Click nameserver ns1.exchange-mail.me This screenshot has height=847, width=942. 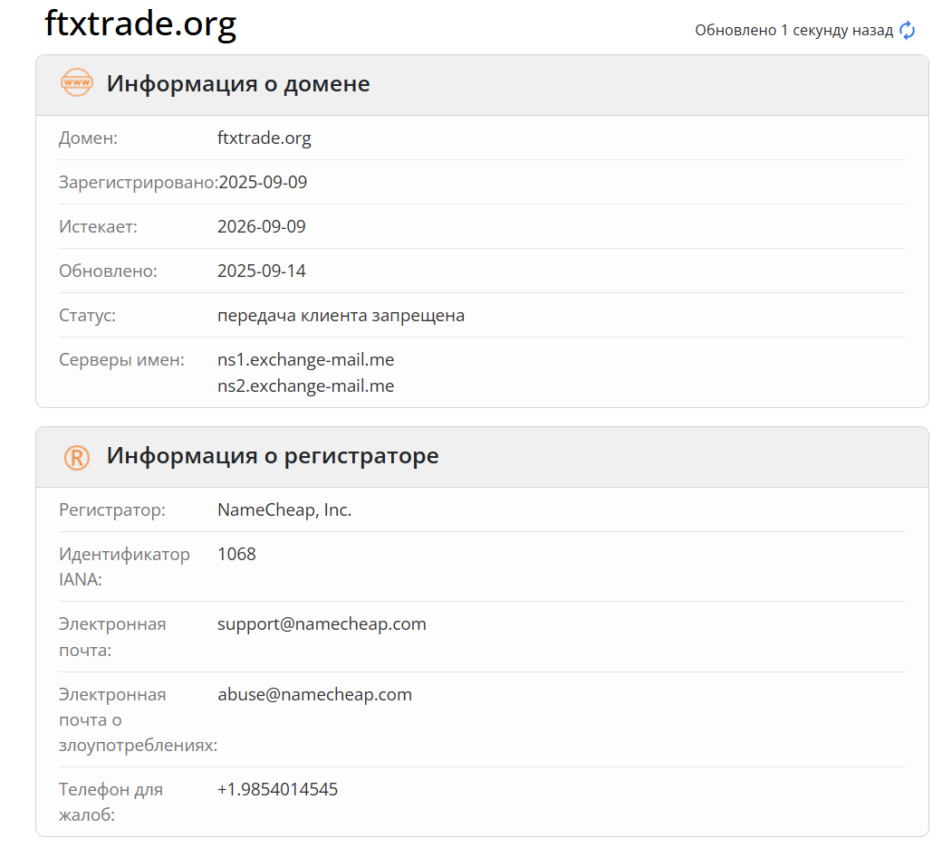(x=305, y=359)
